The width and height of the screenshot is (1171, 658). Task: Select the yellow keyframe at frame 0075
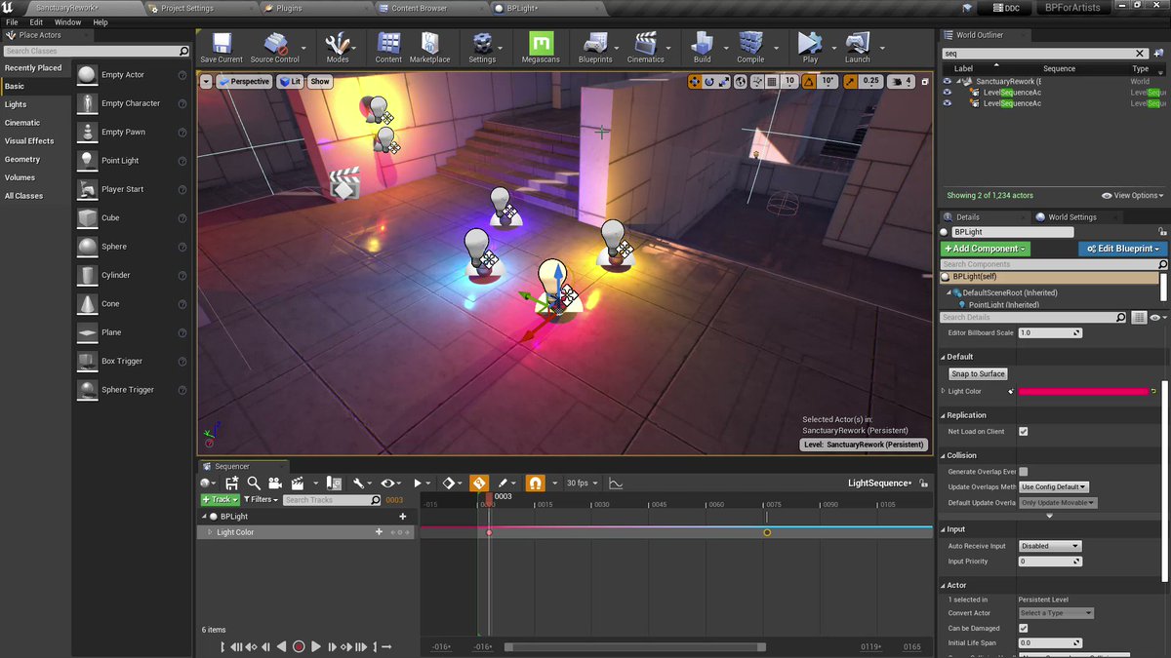click(767, 532)
